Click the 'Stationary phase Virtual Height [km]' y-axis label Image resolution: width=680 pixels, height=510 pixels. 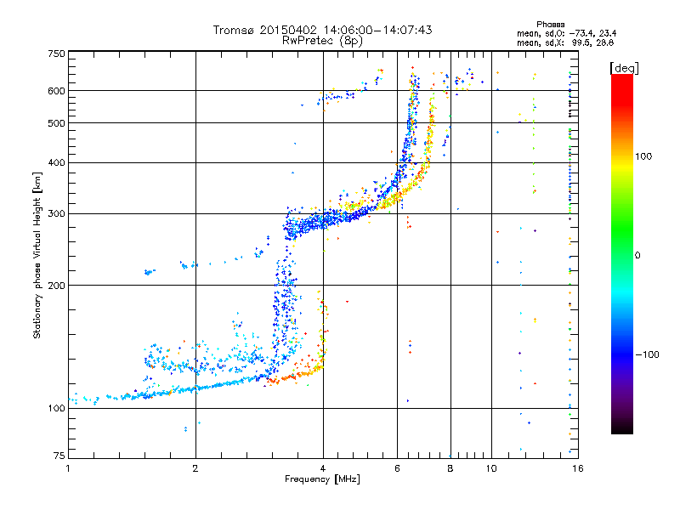pos(37,255)
